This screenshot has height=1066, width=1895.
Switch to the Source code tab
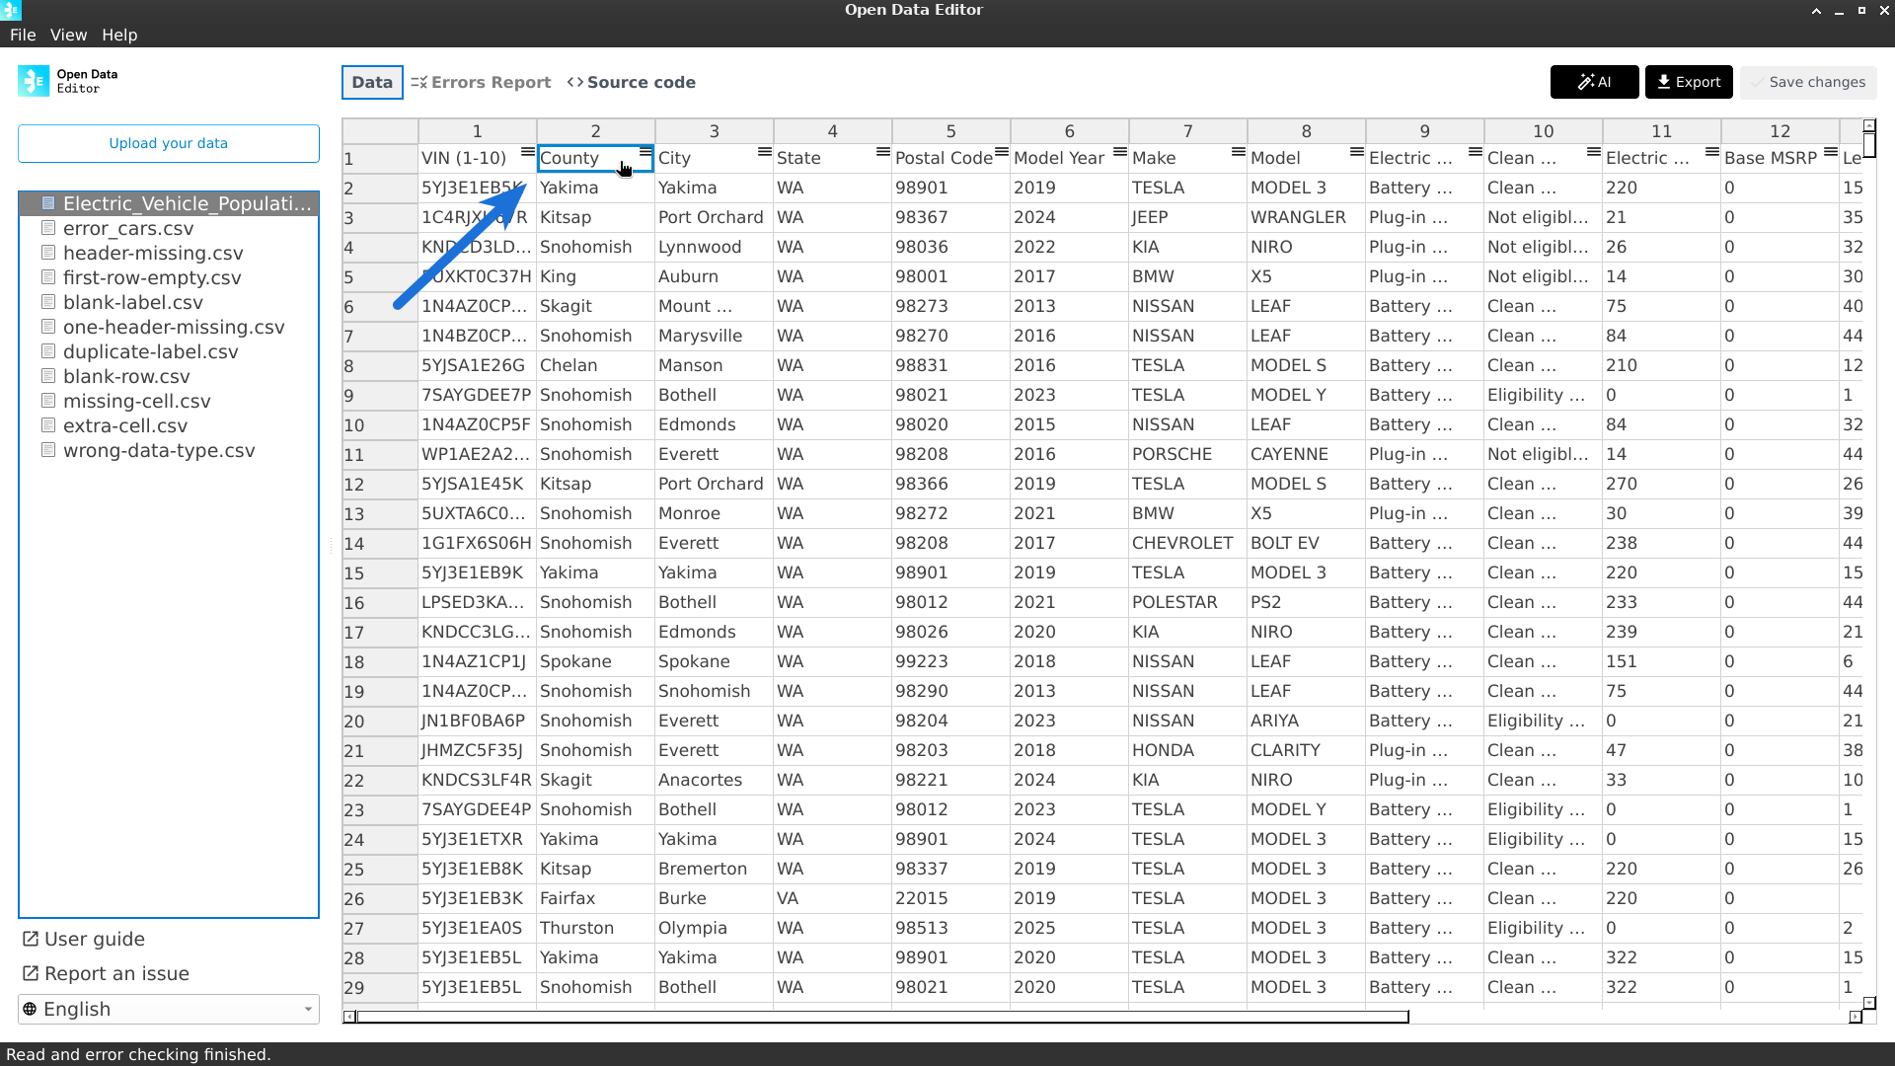[x=632, y=82]
